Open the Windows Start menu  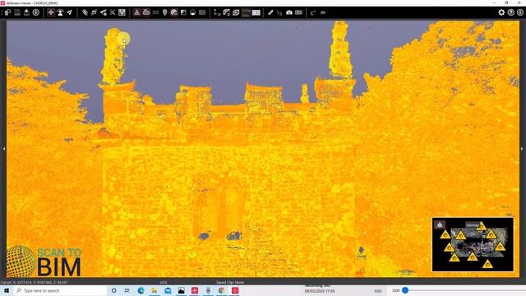7,290
